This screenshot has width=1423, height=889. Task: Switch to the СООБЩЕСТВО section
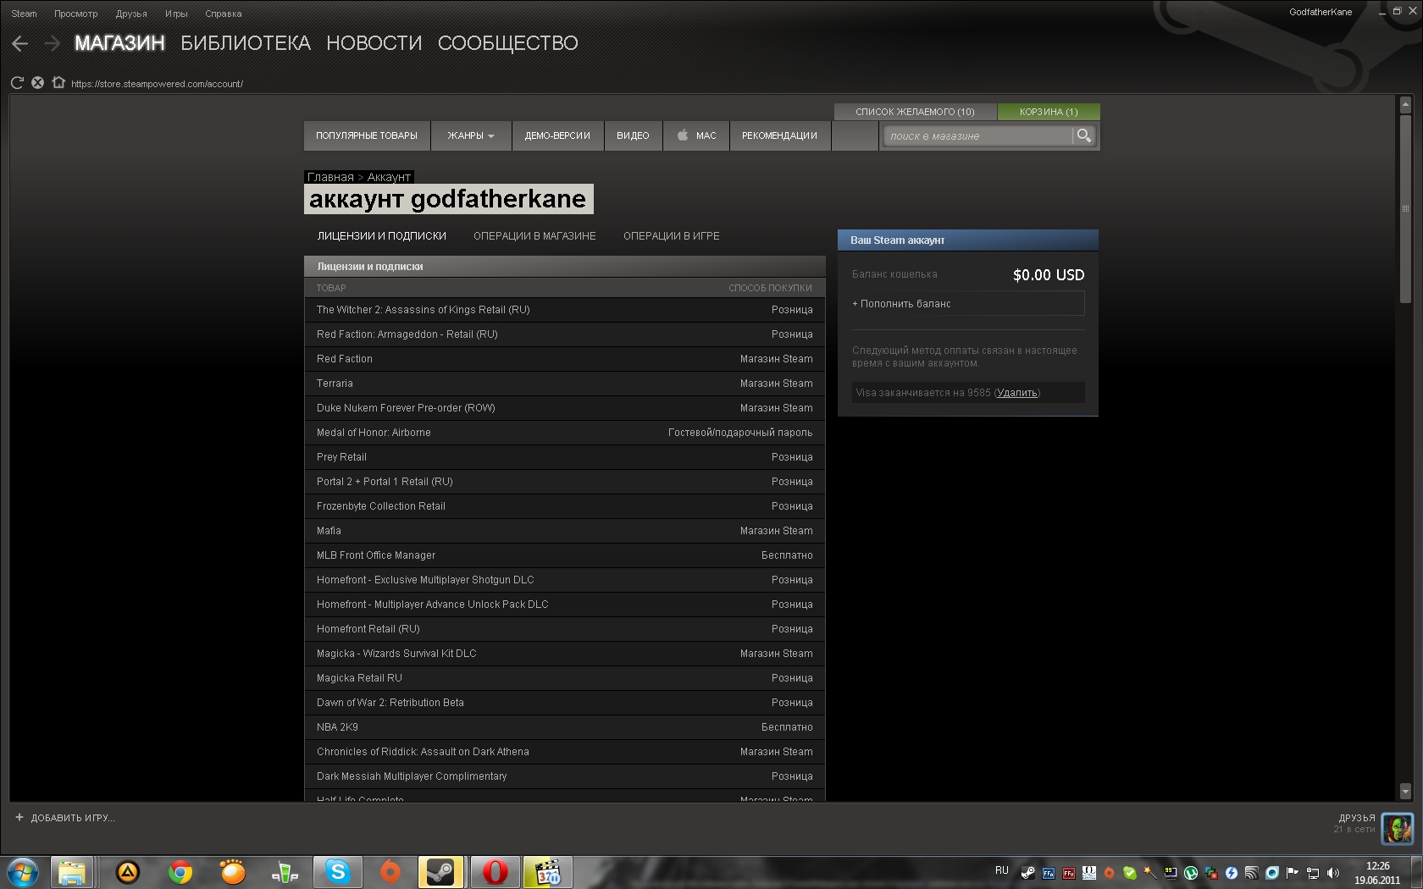(x=508, y=43)
